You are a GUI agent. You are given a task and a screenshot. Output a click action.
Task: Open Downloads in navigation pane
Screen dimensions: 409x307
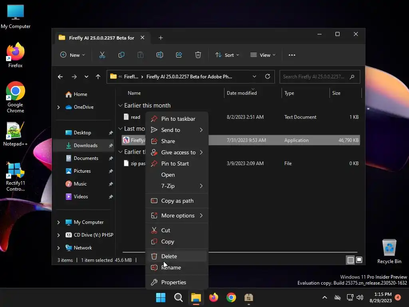tap(83, 146)
